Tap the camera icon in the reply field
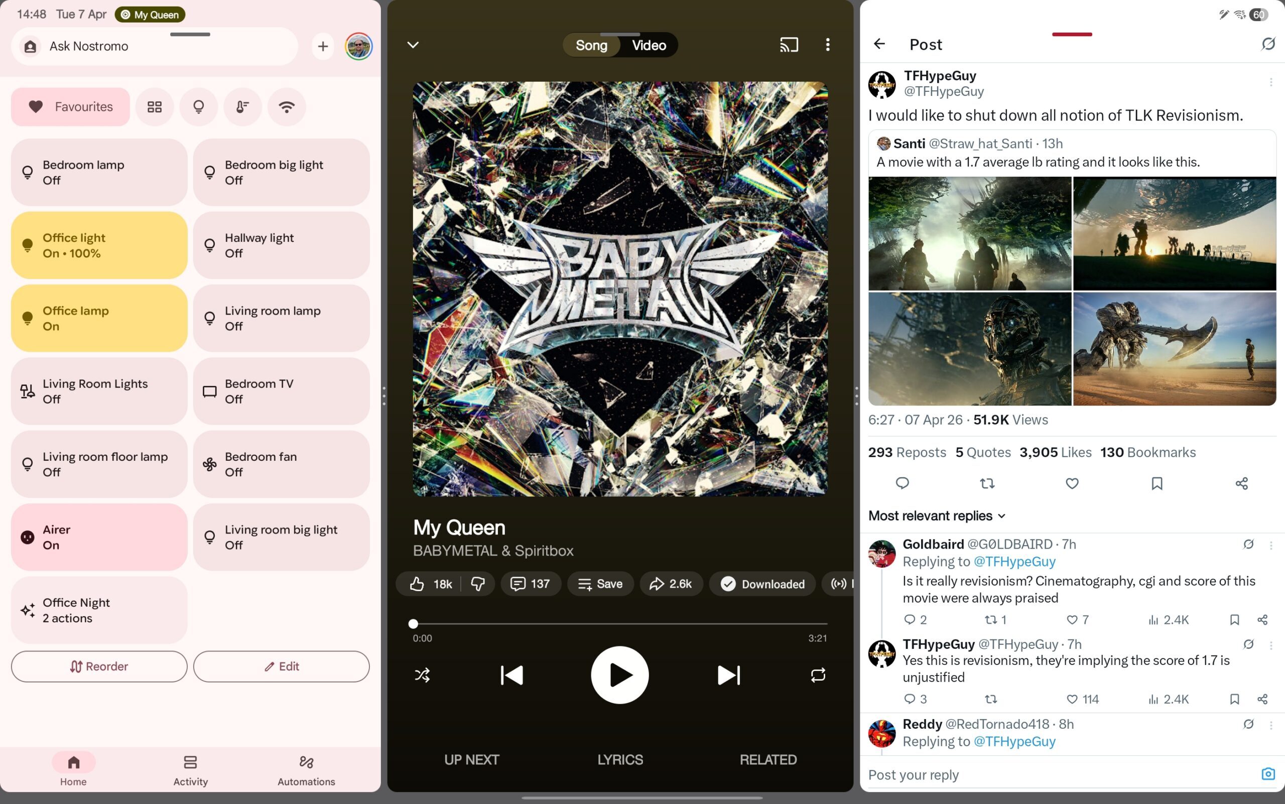This screenshot has width=1285, height=804. [1269, 774]
